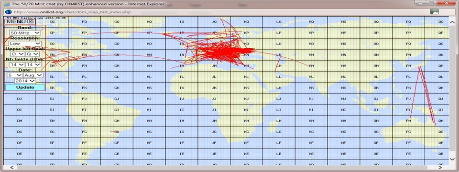
Task: Open the year dropdown showing 2014
Action: pos(25,80)
